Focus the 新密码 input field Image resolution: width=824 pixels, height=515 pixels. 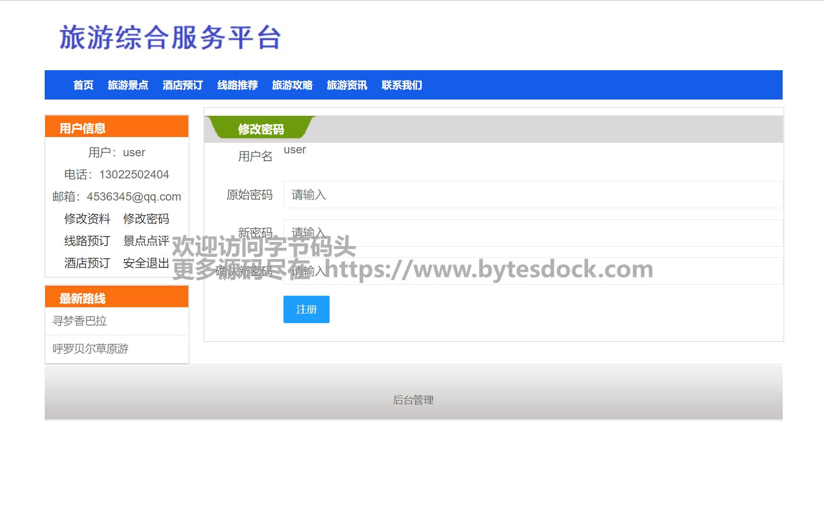(532, 233)
